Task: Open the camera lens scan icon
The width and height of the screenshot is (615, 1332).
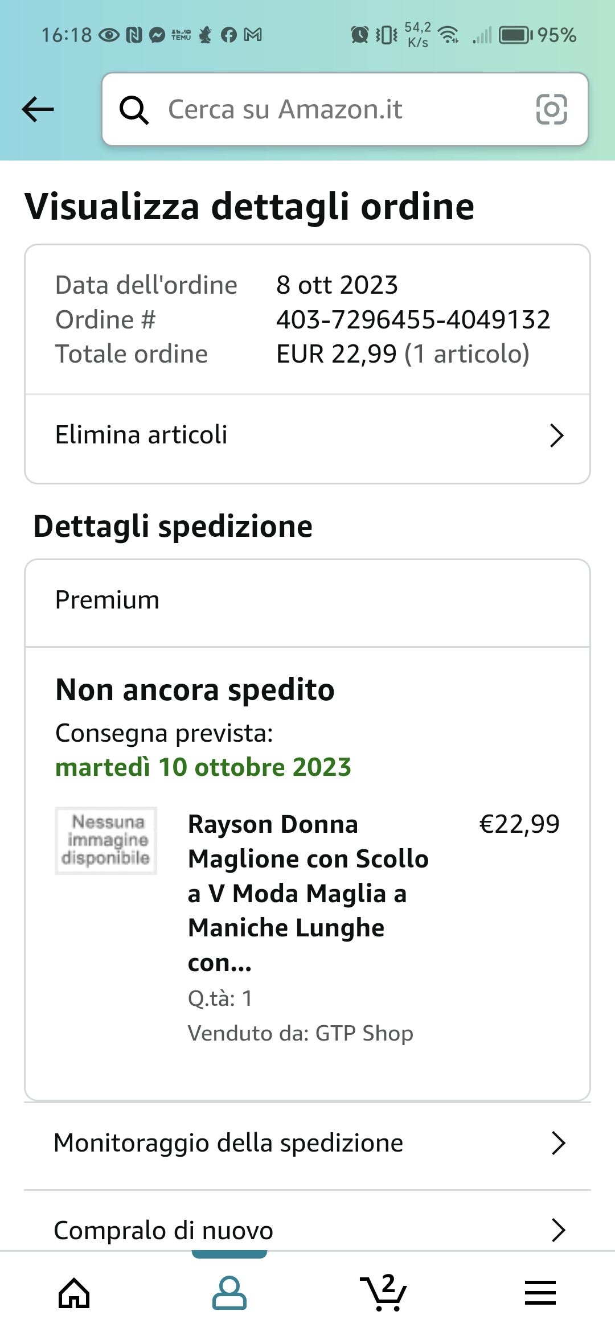Action: pos(552,109)
